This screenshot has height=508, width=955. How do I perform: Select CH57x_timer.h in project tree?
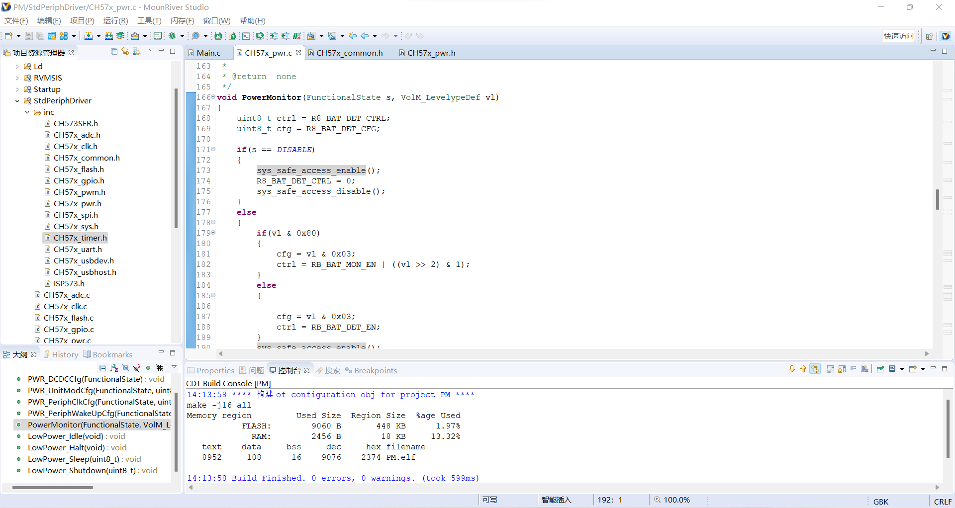click(x=80, y=238)
